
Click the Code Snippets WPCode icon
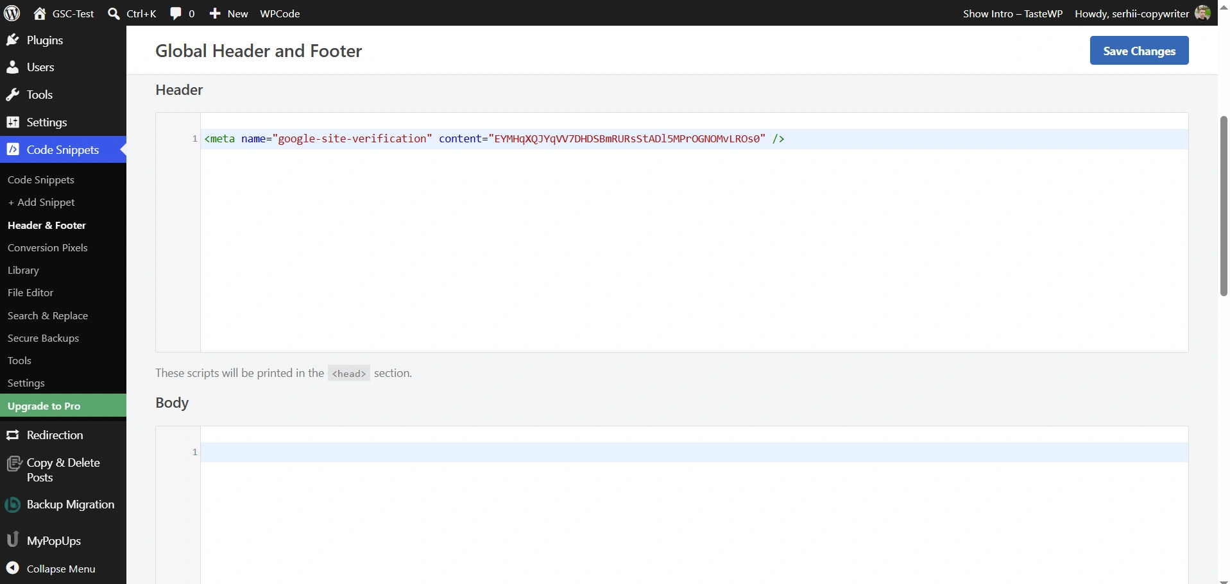click(13, 149)
